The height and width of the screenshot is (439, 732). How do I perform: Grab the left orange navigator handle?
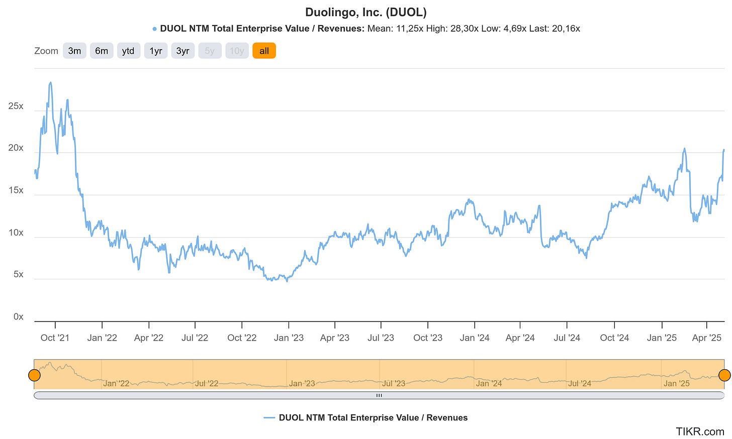point(34,375)
